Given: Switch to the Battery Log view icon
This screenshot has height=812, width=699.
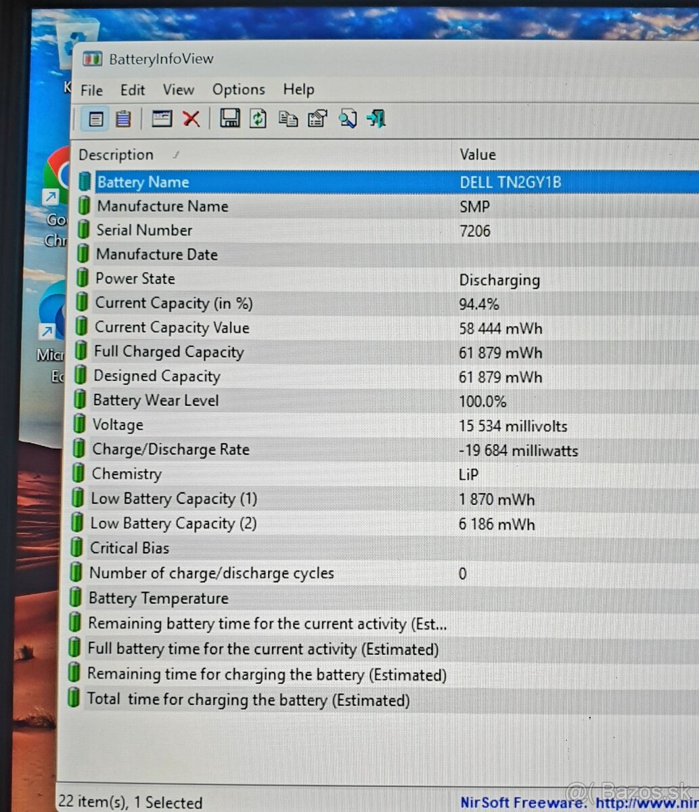Looking at the screenshot, I should click(122, 118).
